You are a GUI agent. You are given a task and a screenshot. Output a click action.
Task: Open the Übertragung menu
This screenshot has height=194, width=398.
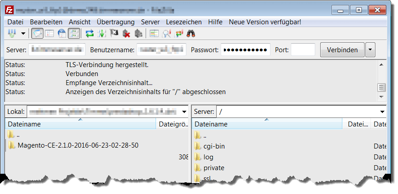115,22
